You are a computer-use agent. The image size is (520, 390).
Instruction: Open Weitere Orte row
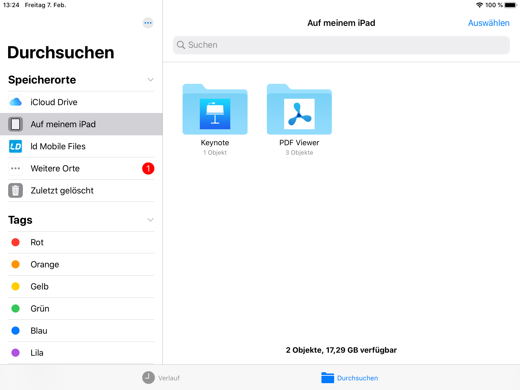pos(81,168)
